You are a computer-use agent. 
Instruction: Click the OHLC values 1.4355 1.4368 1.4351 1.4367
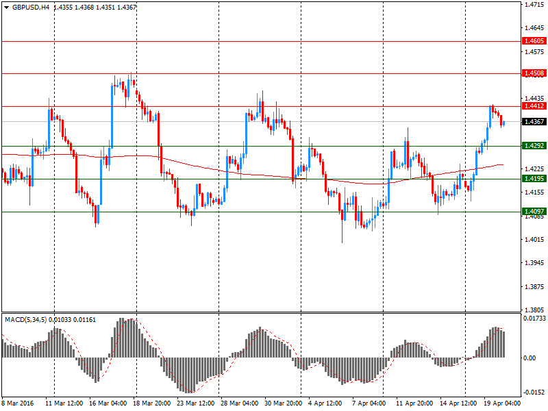(x=95, y=8)
